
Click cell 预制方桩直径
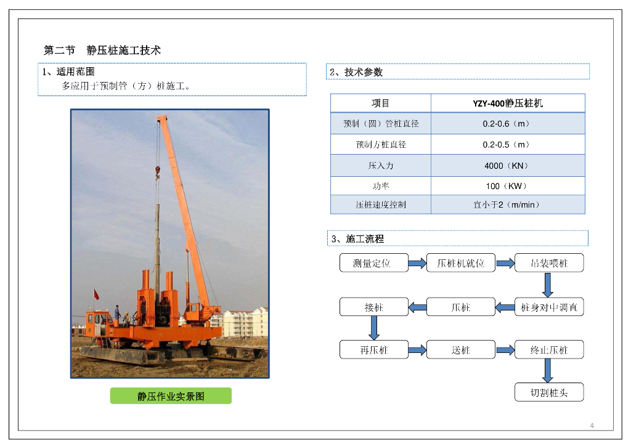pyautogui.click(x=381, y=144)
